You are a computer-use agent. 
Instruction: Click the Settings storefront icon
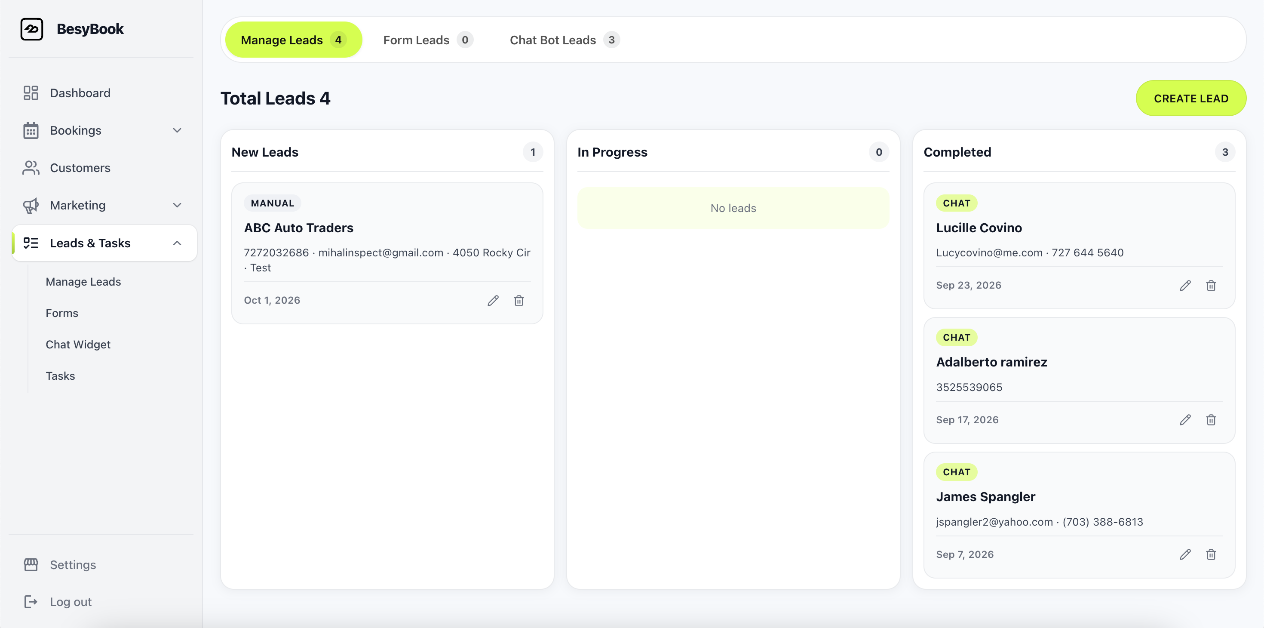pos(31,565)
